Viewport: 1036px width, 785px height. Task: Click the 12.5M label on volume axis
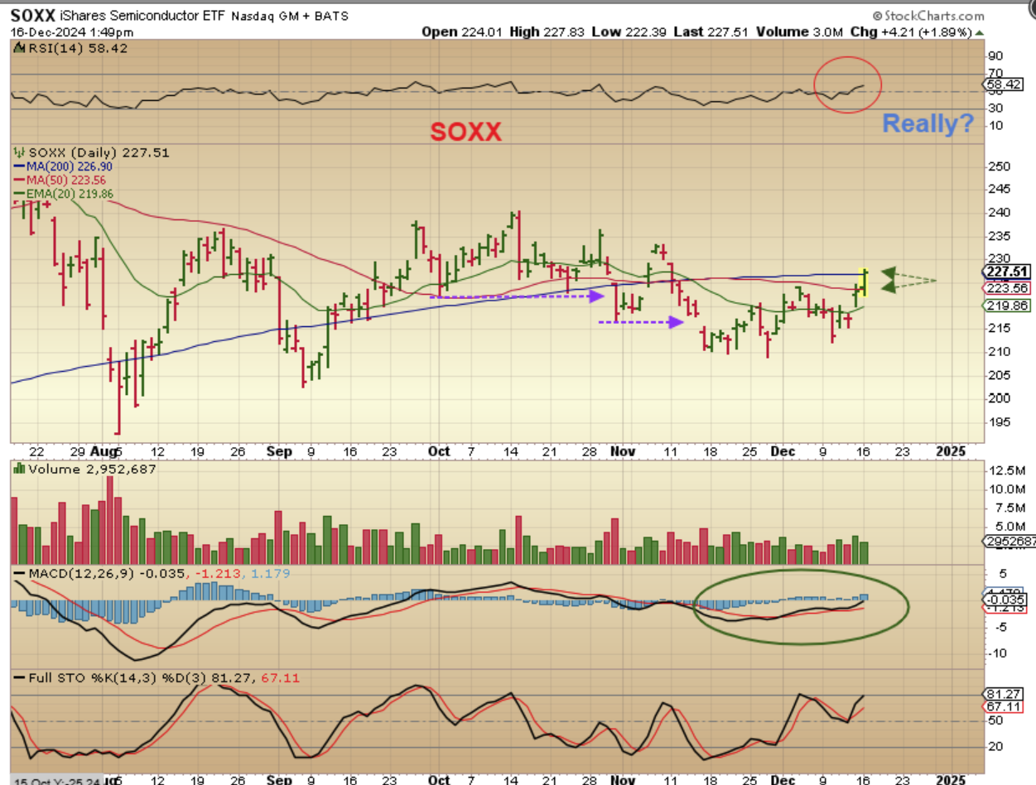(1007, 470)
